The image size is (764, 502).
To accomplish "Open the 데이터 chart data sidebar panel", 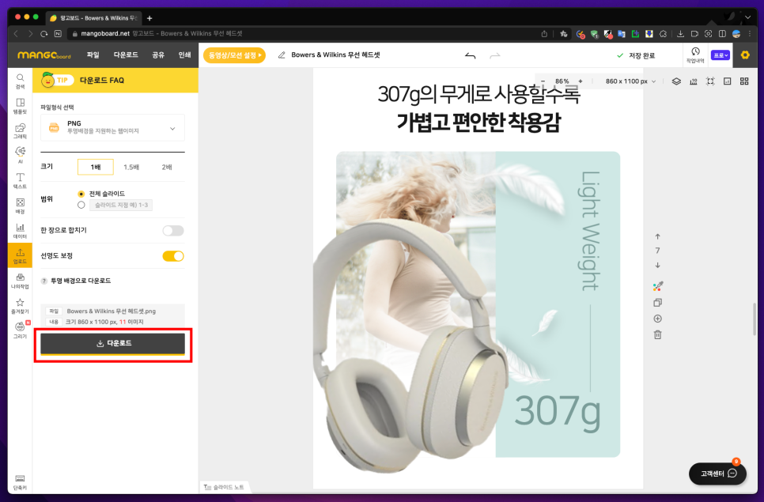I will click(x=20, y=230).
